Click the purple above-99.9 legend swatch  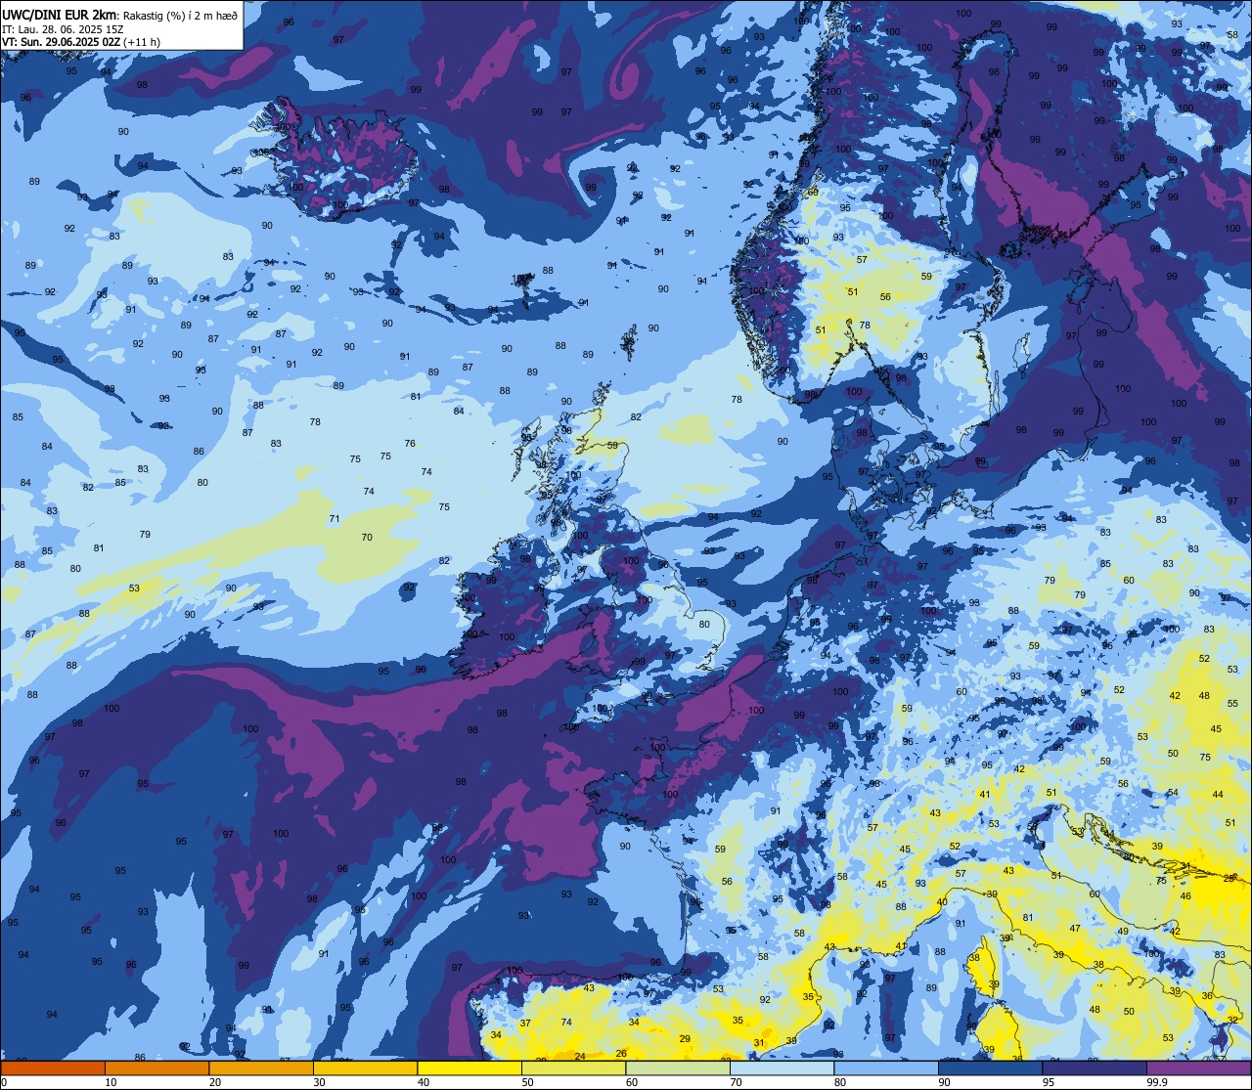pyautogui.click(x=1199, y=1068)
